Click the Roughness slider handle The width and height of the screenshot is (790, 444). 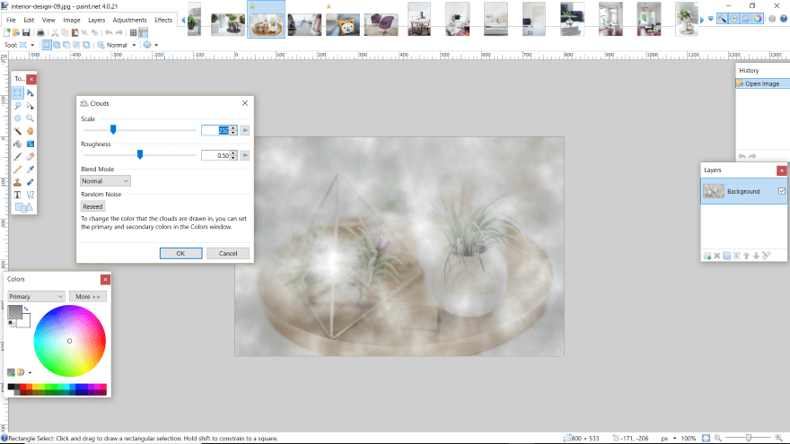pos(140,155)
